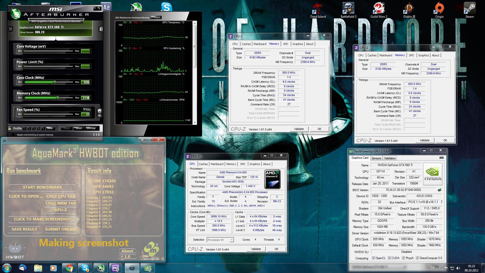Switch to MSI Afterburner on the taskbar
The image size is (485, 273).
[x=101, y=268]
